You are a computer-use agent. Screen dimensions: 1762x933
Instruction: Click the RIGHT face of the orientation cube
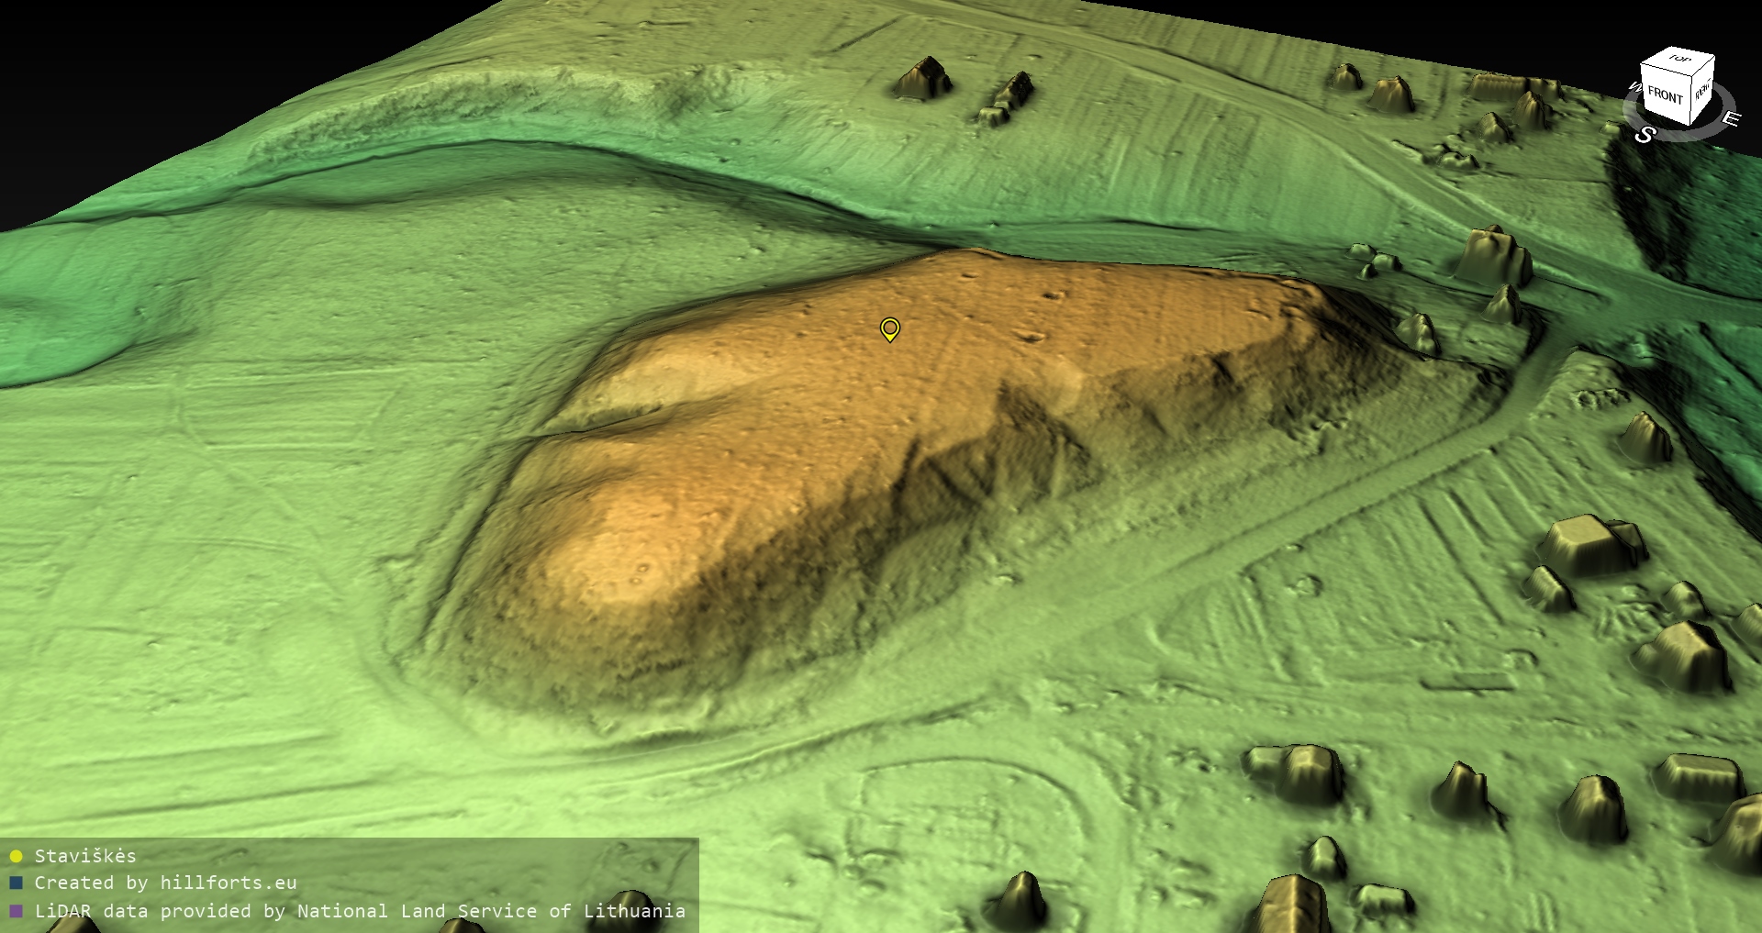coord(1702,91)
